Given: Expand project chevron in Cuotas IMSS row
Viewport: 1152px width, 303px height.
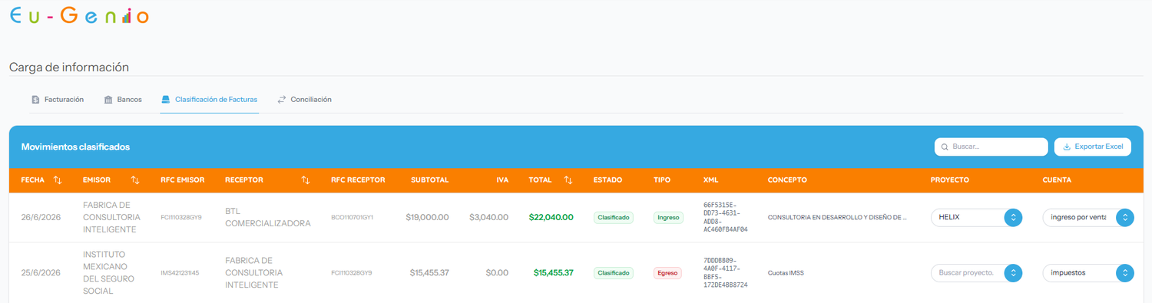Looking at the screenshot, I should tap(1013, 273).
